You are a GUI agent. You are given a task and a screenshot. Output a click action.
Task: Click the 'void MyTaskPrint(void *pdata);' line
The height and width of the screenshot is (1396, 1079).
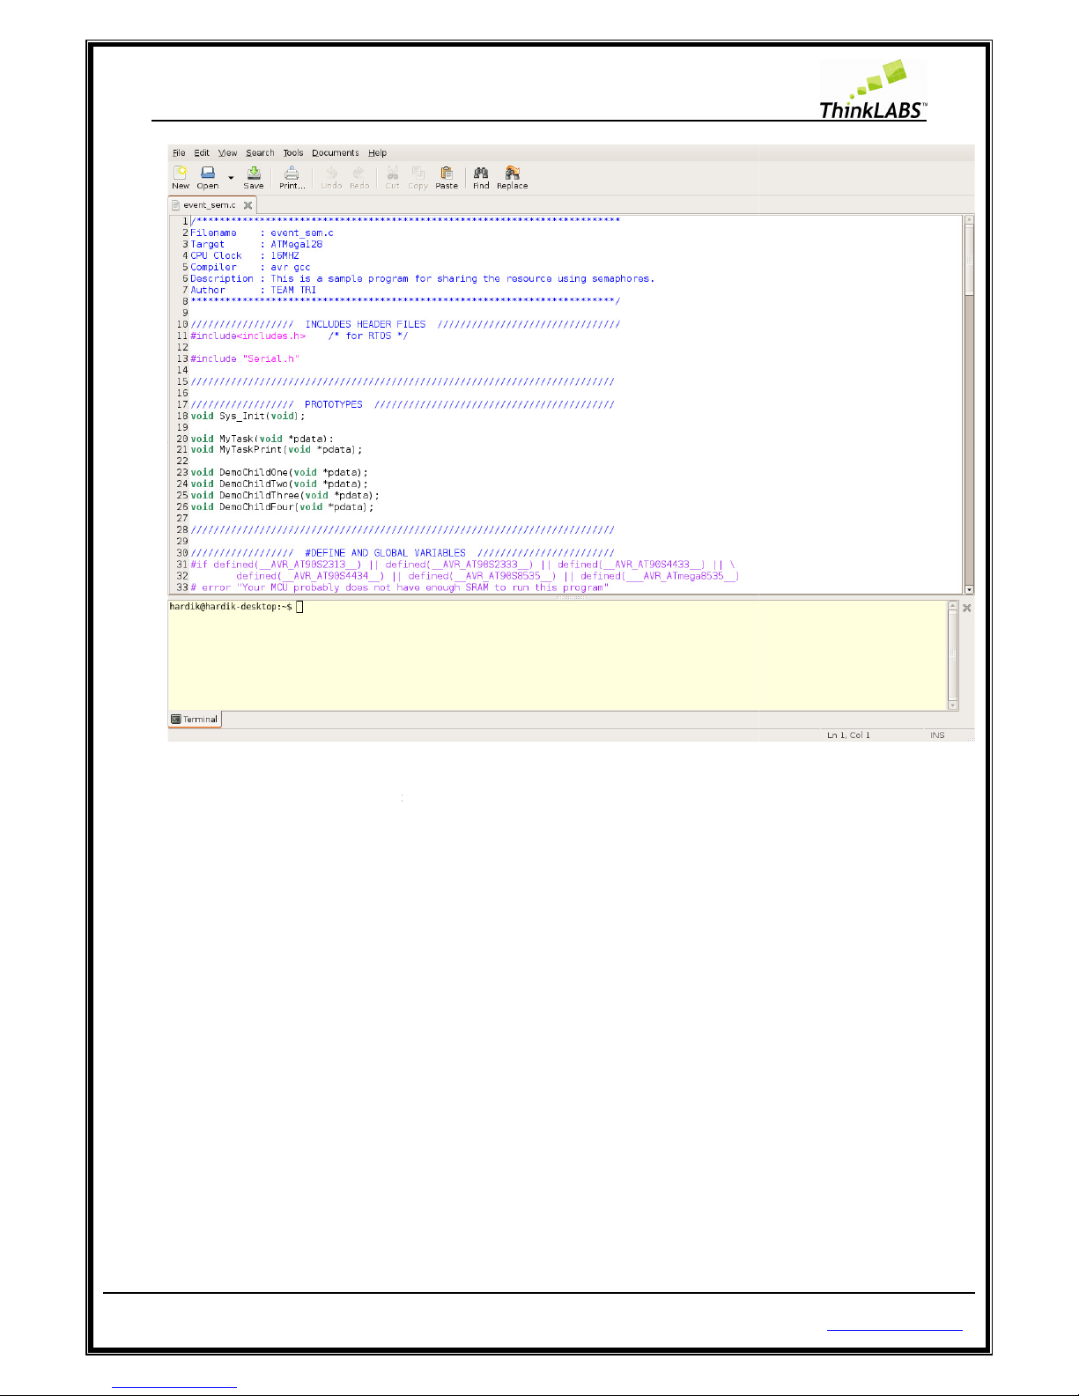(x=277, y=450)
